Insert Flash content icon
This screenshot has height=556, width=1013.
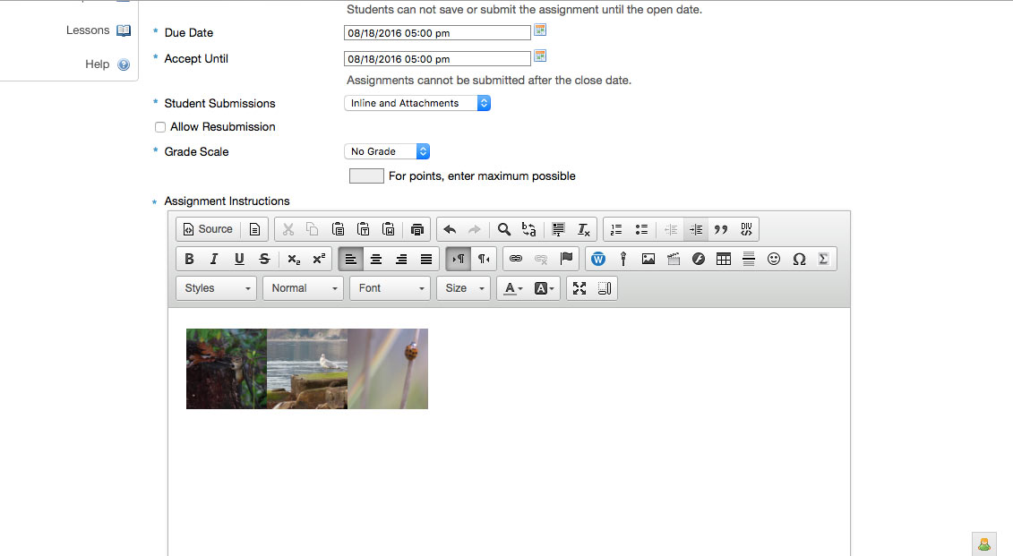(x=699, y=259)
